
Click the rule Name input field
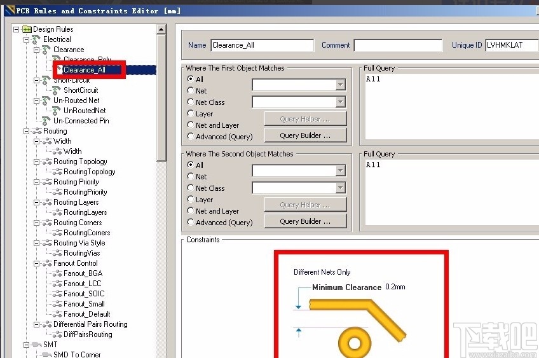pos(263,45)
